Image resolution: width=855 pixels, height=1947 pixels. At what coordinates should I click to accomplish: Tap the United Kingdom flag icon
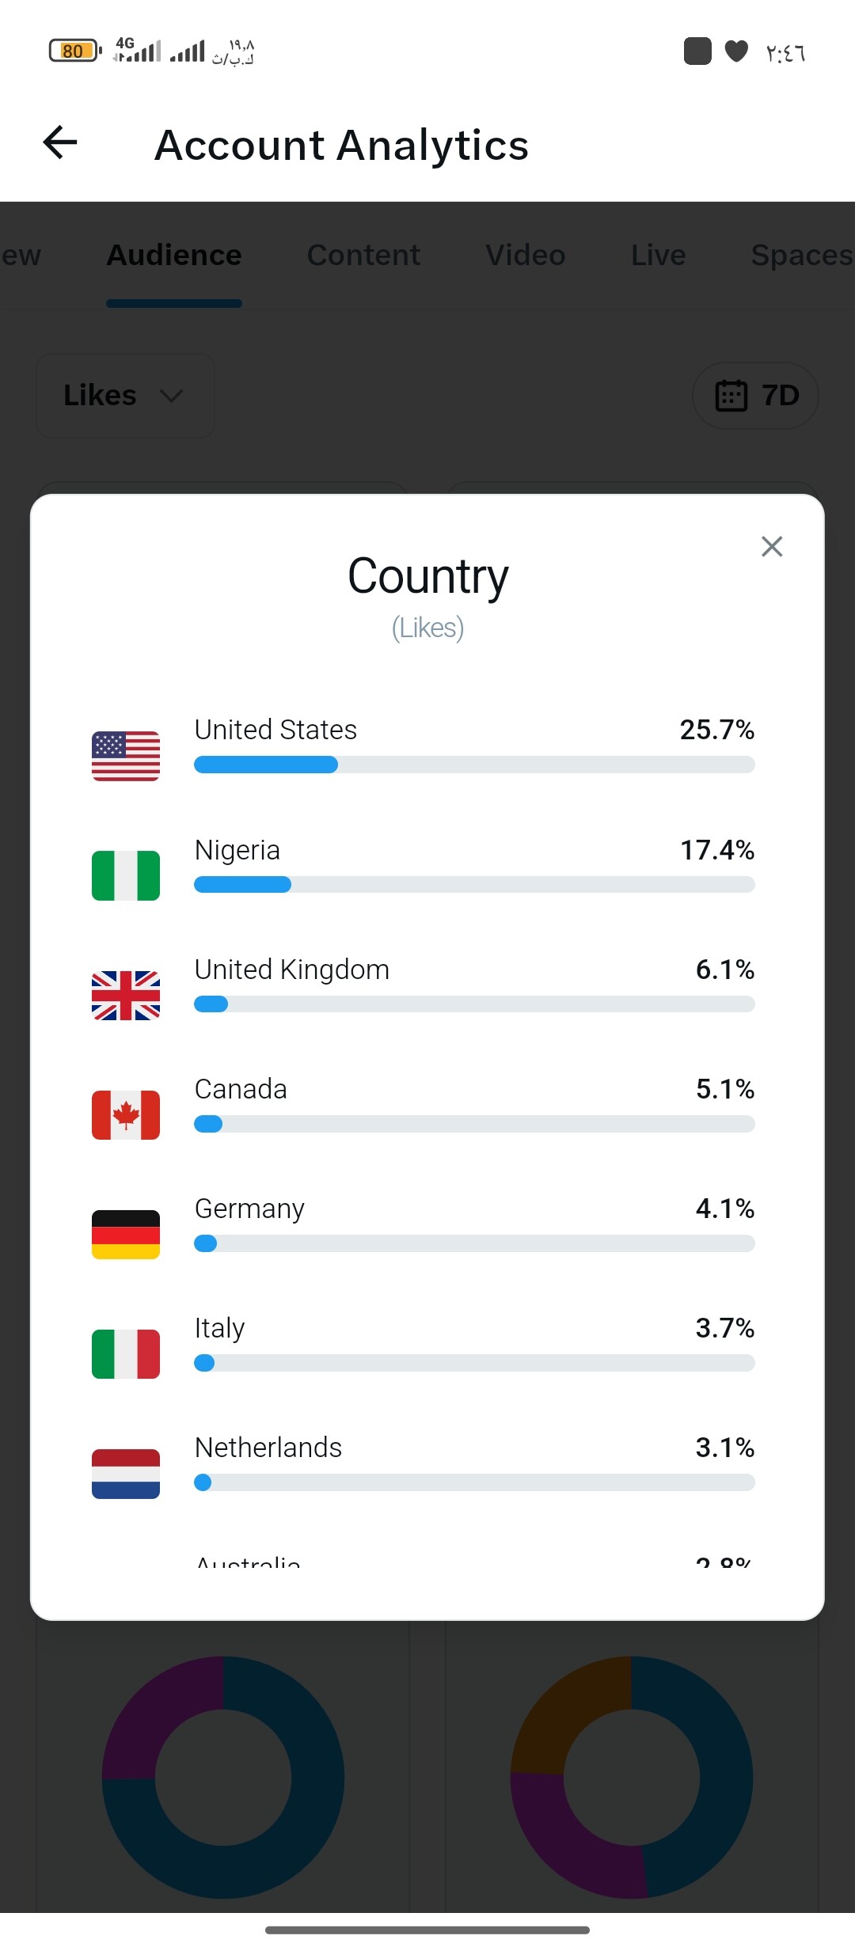point(126,995)
